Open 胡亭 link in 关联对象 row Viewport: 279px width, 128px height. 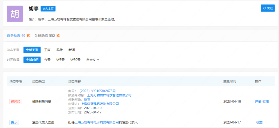(87, 99)
